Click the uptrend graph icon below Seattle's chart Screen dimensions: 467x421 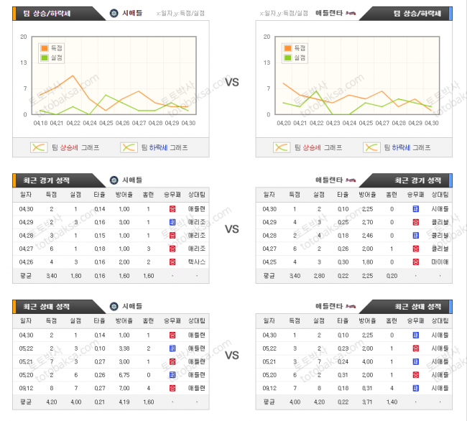coord(39,147)
